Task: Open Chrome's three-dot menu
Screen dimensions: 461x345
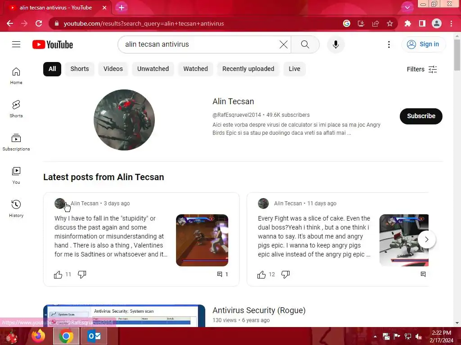Action: click(451, 23)
